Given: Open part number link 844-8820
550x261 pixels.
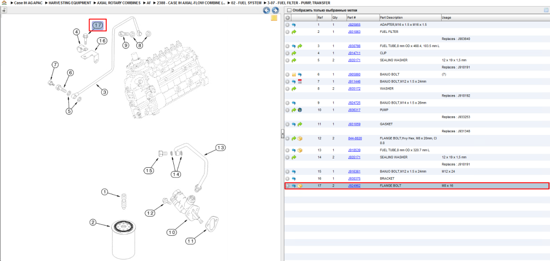Looking at the screenshot, I should [x=355, y=139].
